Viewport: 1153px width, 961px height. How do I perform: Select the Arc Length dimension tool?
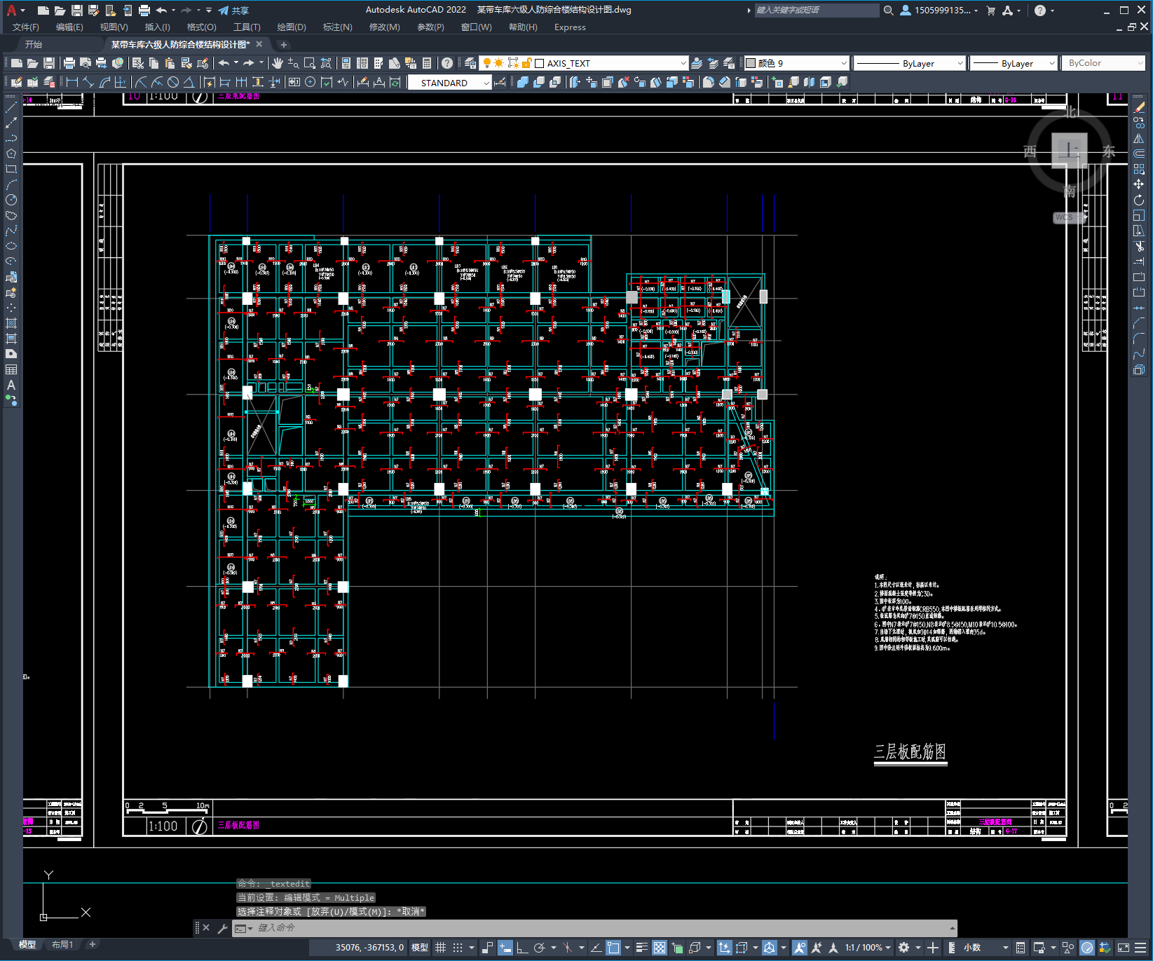(105, 83)
